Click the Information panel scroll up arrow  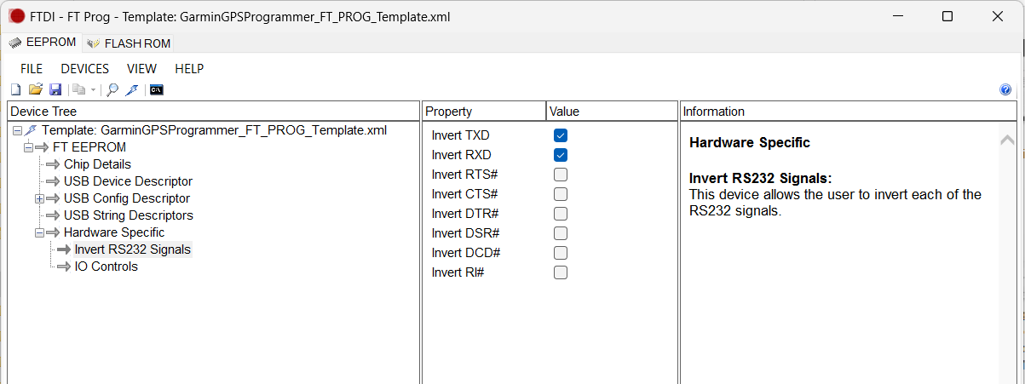tap(1007, 140)
